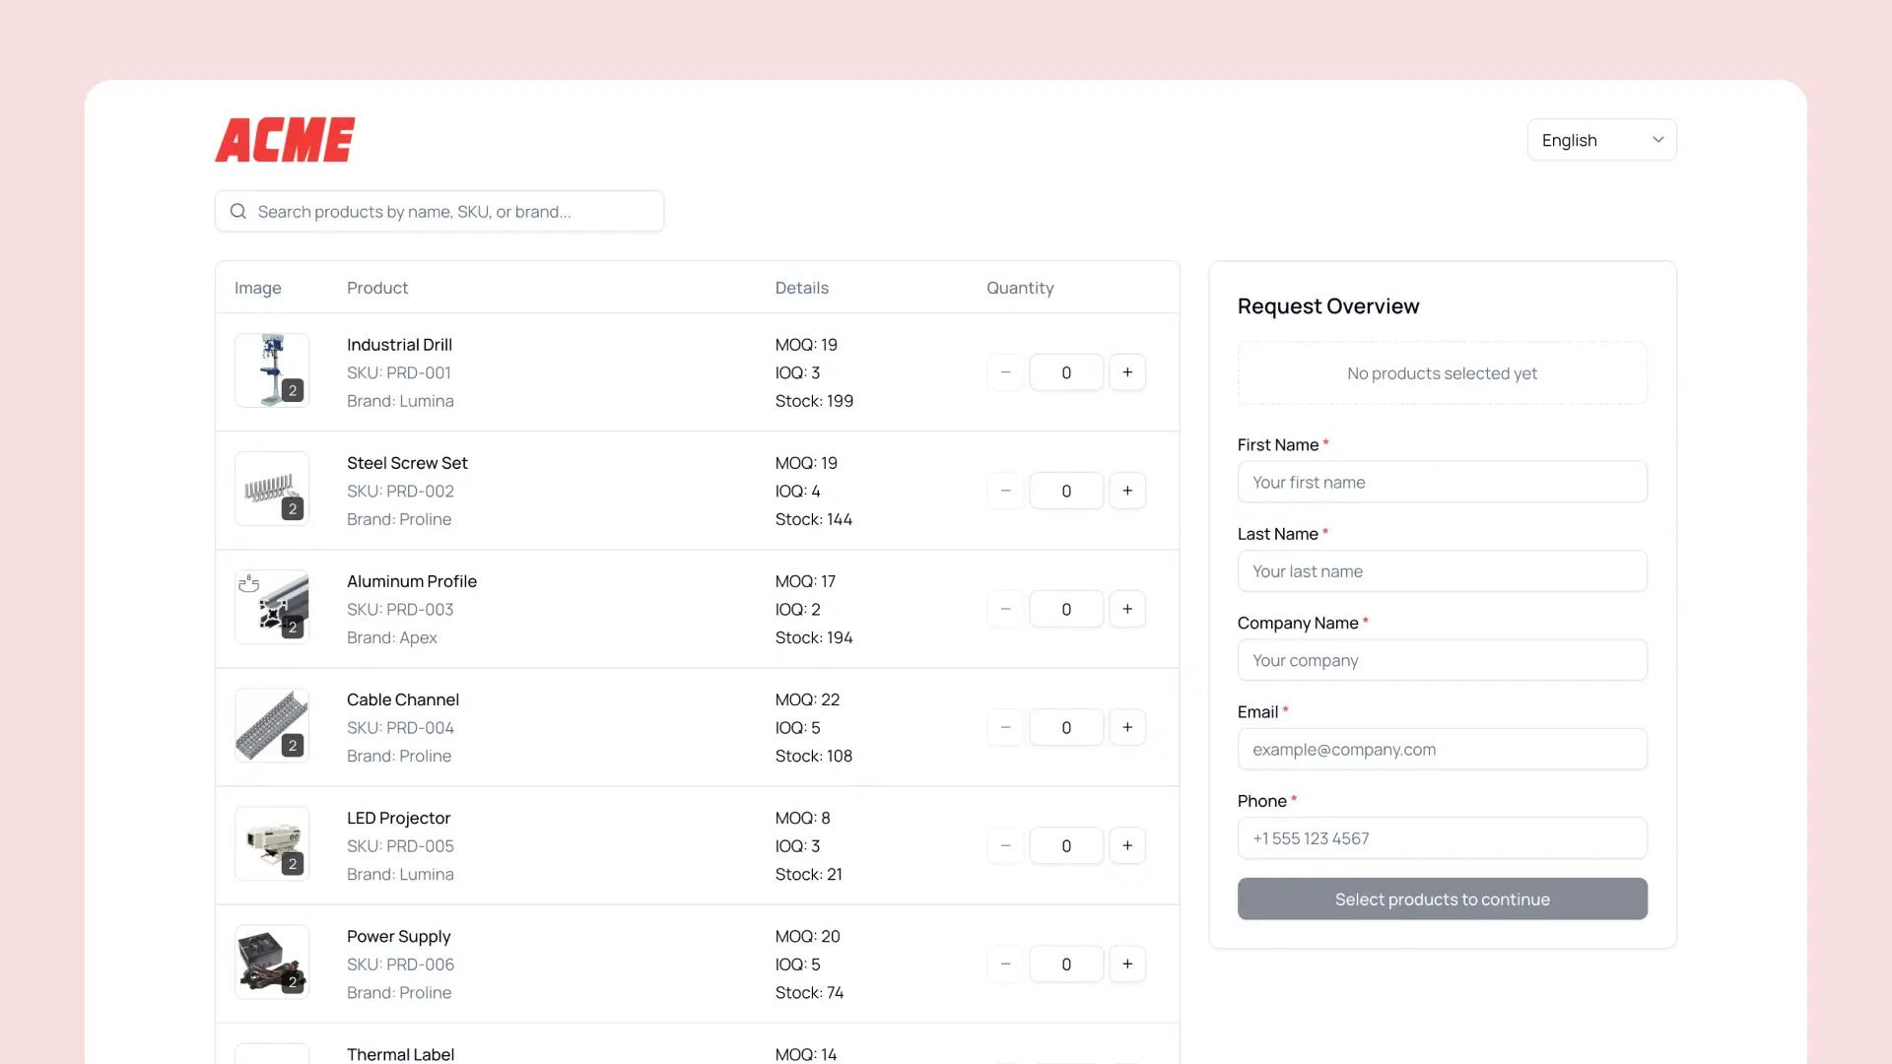This screenshot has height=1064, width=1892.
Task: Click the LED Projector quantity value field
Action: pos(1065,845)
